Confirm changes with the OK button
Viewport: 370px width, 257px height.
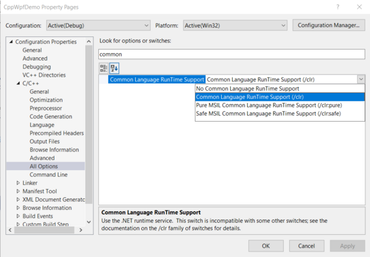tap(266, 246)
